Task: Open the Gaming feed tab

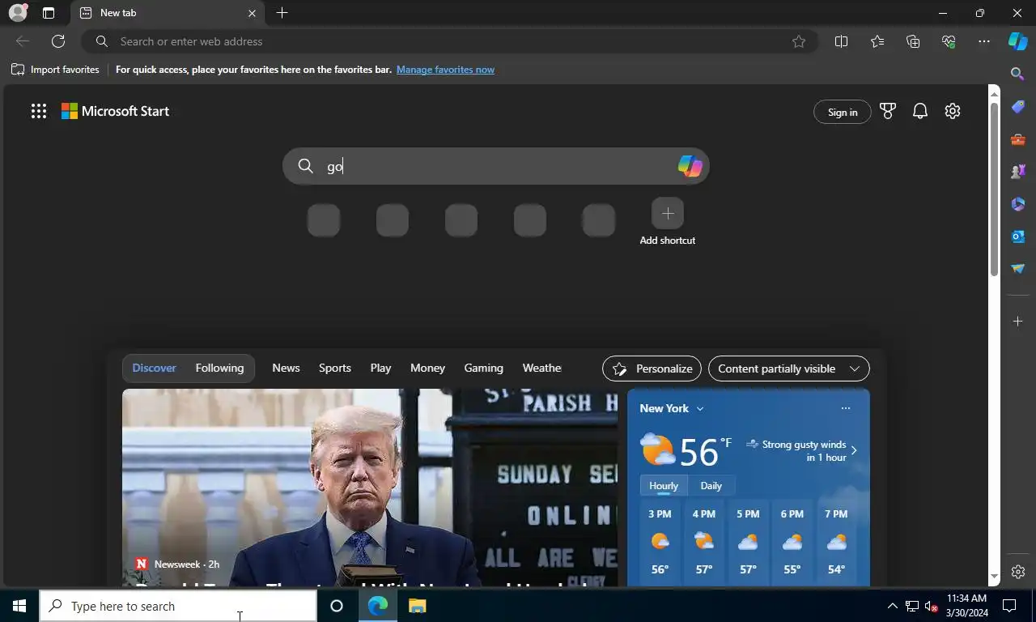Action: pyautogui.click(x=483, y=368)
